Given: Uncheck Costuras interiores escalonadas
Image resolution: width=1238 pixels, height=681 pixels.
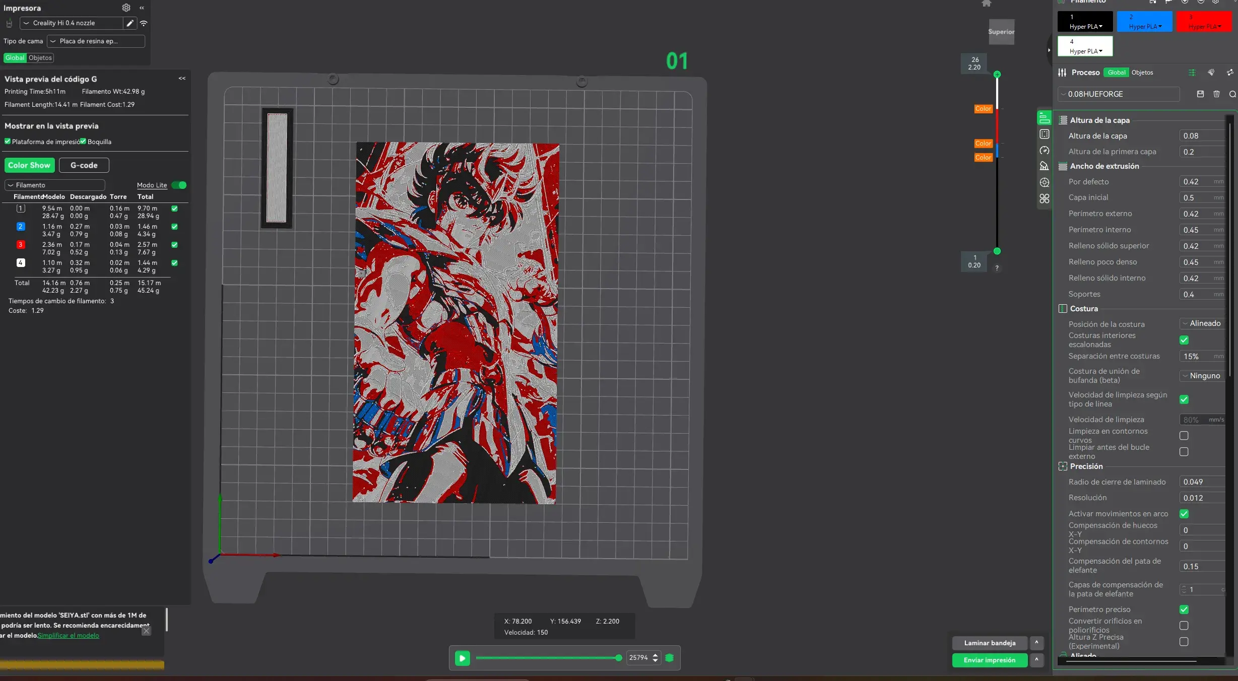Looking at the screenshot, I should click(1184, 340).
